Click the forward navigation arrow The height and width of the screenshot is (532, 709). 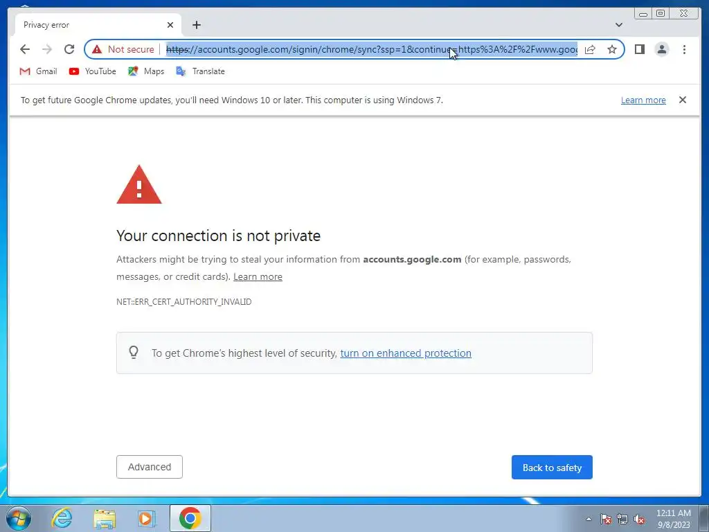(x=47, y=49)
